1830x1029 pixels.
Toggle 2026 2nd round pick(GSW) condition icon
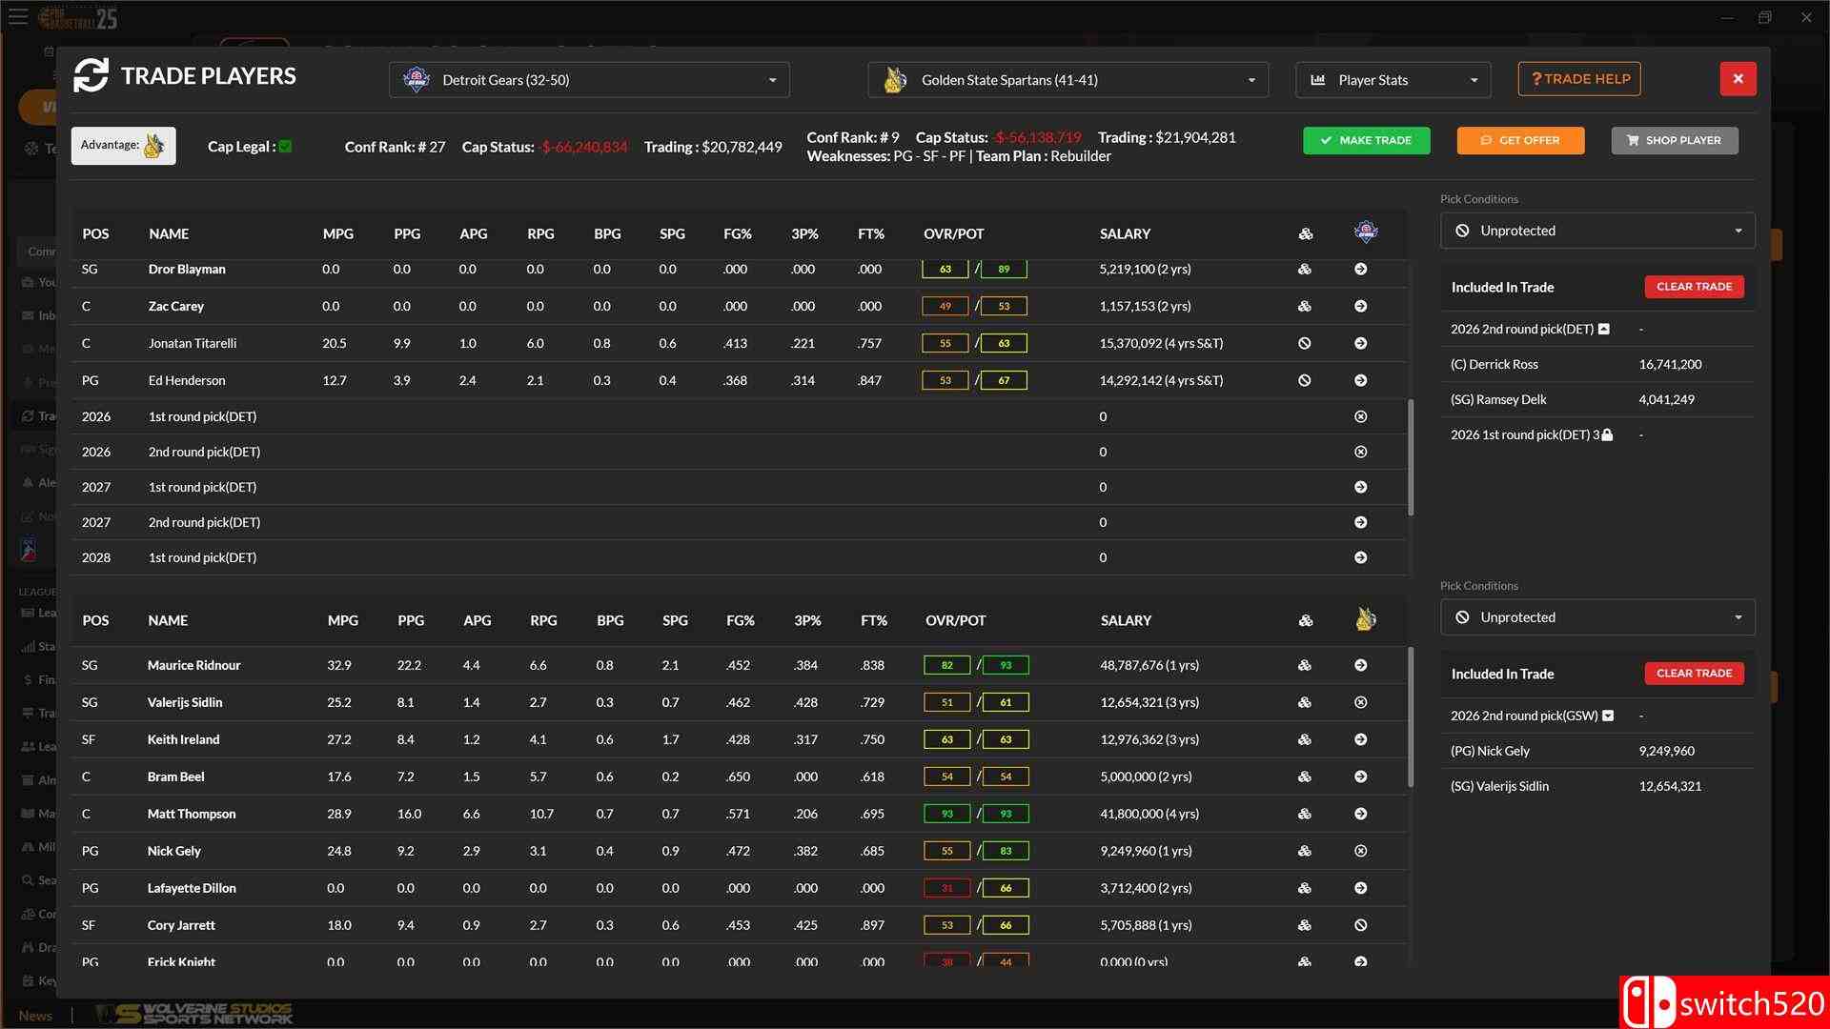pyautogui.click(x=1608, y=716)
